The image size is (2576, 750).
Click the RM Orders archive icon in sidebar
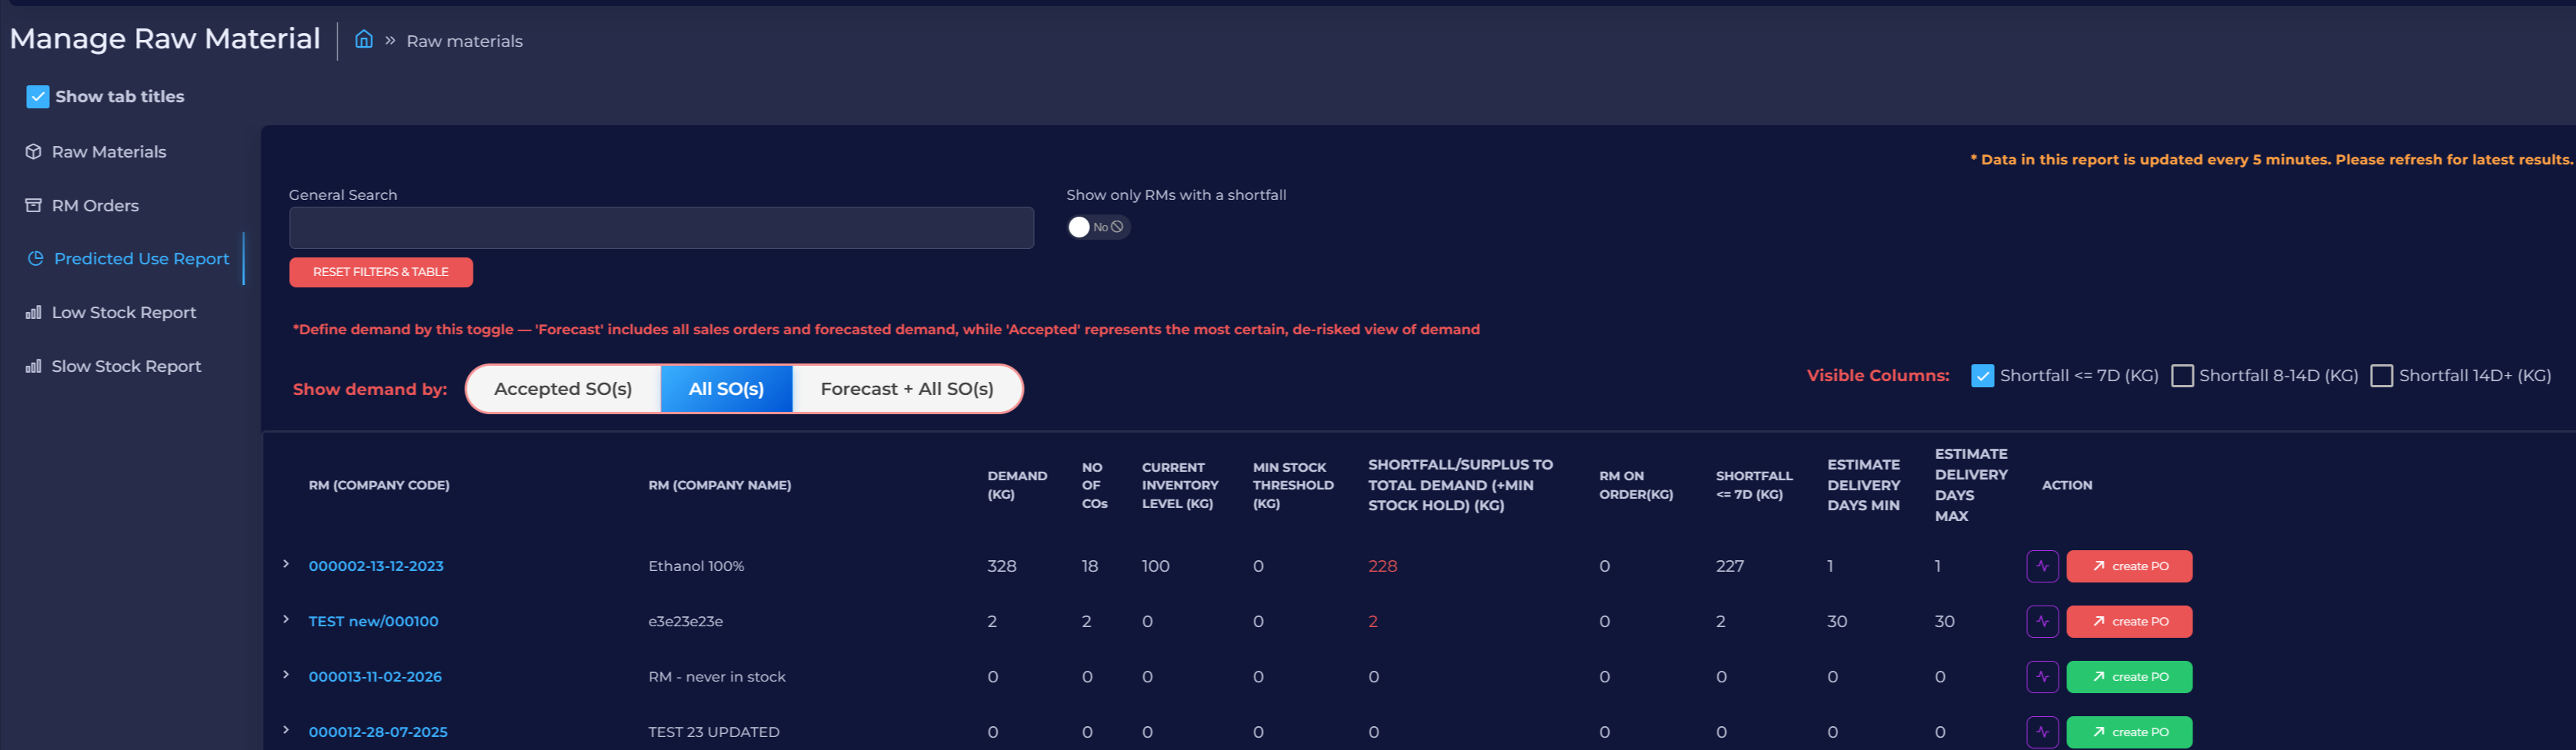click(34, 205)
